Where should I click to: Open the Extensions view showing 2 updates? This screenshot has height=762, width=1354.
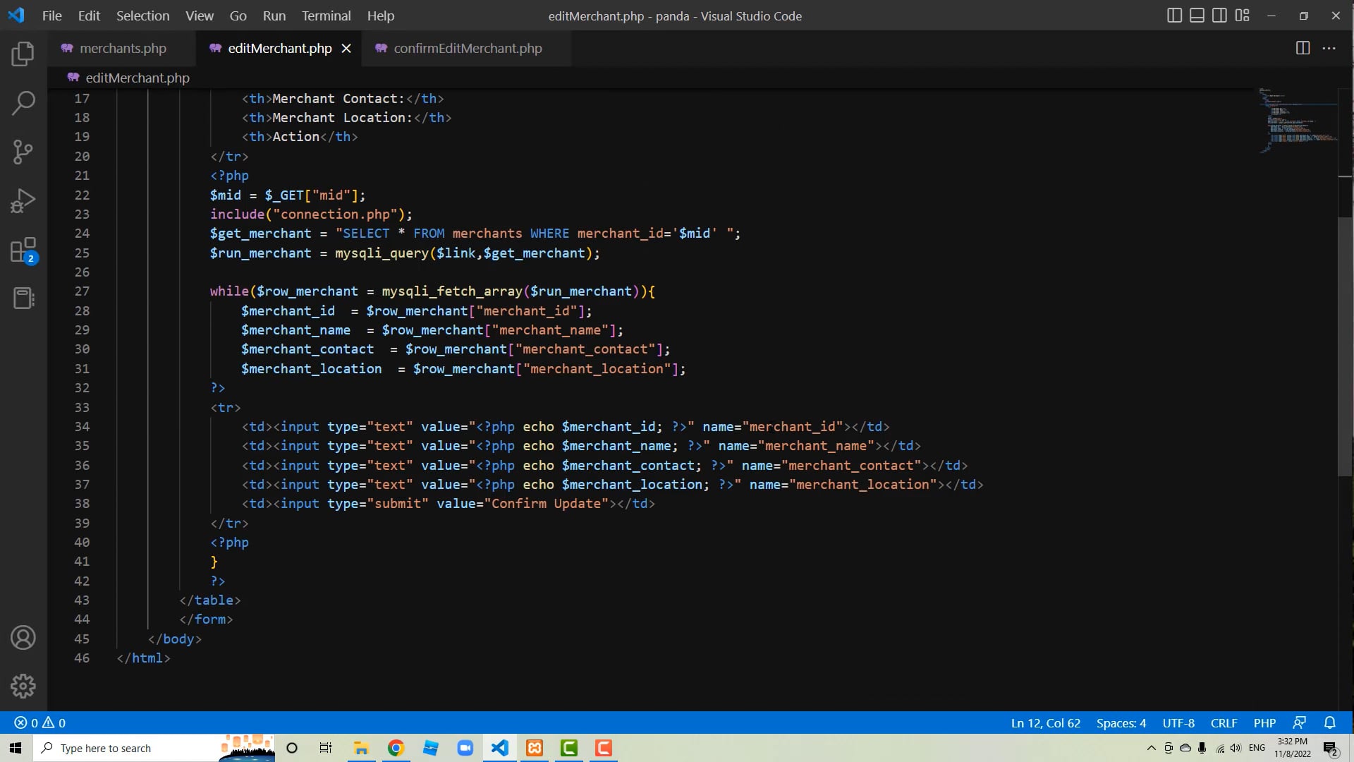[23, 250]
